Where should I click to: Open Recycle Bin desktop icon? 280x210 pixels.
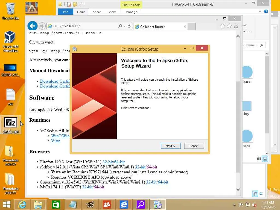[11, 11]
